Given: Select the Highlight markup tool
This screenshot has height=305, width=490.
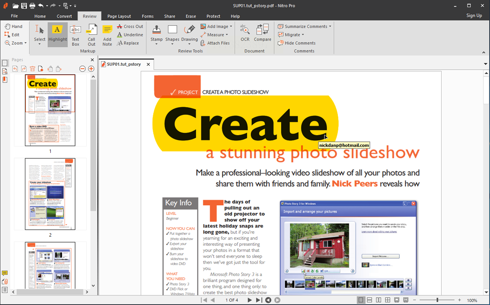Looking at the screenshot, I should (57, 34).
